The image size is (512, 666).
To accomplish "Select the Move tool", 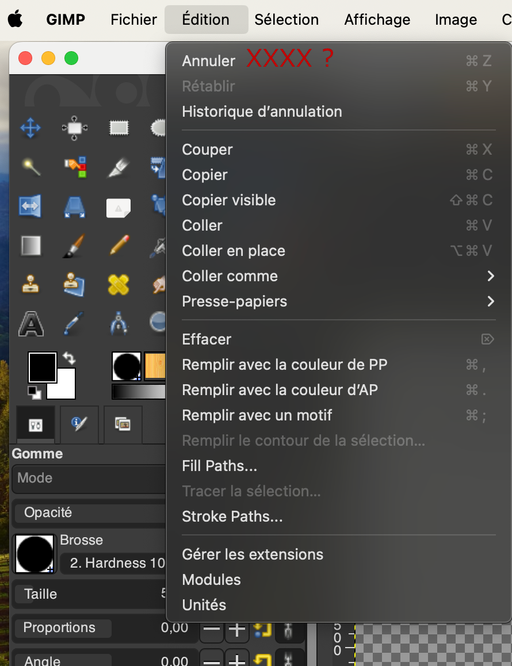I will [x=30, y=128].
